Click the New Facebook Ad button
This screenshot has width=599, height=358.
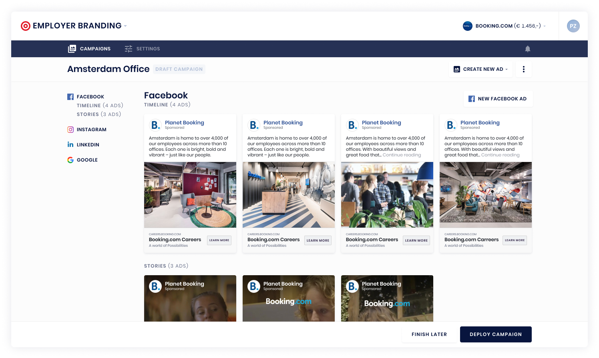click(x=498, y=99)
